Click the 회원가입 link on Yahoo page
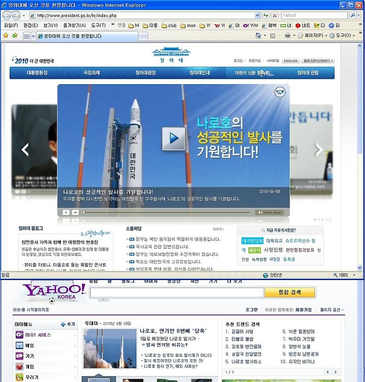Screen dimensions: 365x382 pos(303,309)
